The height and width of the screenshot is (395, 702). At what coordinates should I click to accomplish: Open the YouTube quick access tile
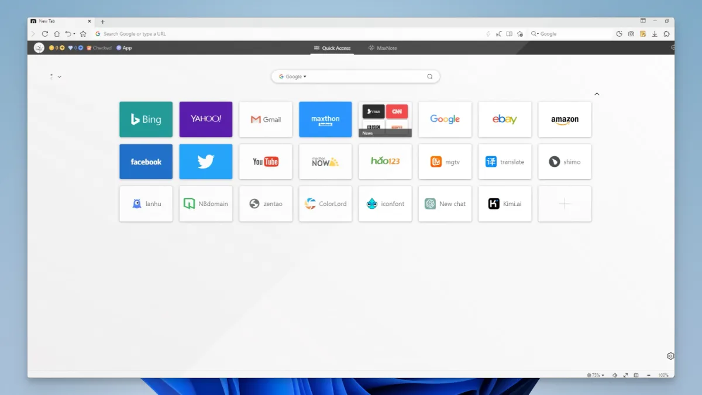(x=266, y=162)
